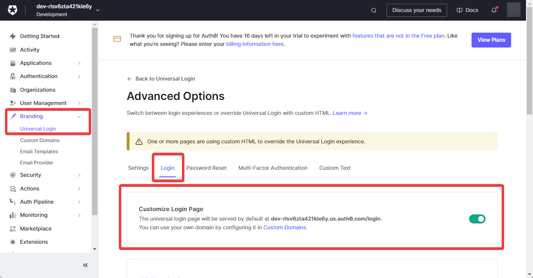Collapse the Branding submenu chevron
This screenshot has height=278, width=533.
tap(79, 116)
